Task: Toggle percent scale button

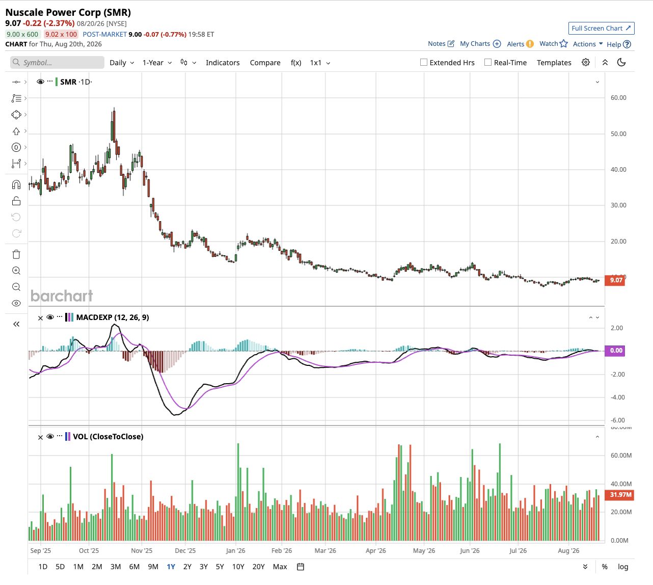Action: pyautogui.click(x=605, y=567)
